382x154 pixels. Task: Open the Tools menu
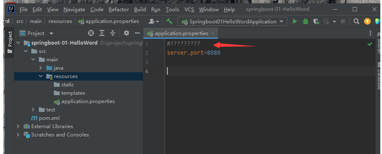(x=172, y=10)
